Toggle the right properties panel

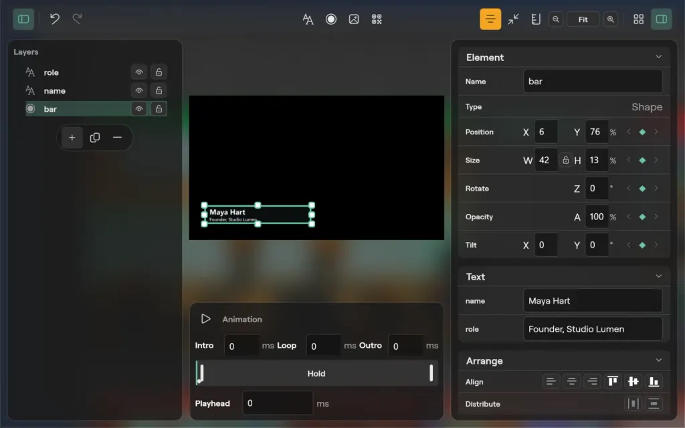662,19
